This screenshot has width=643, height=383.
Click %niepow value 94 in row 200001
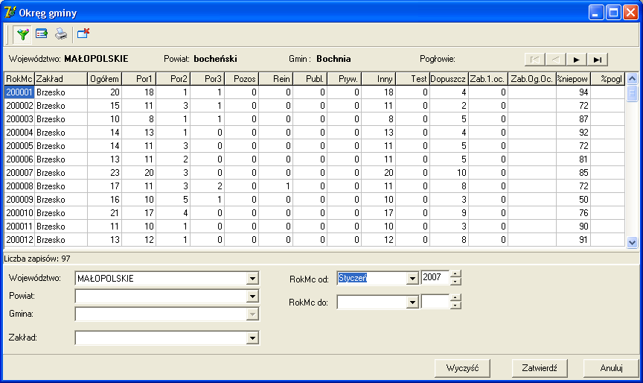573,92
